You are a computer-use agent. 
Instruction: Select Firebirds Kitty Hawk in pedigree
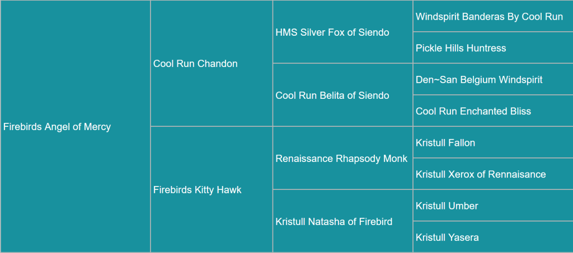pos(198,190)
